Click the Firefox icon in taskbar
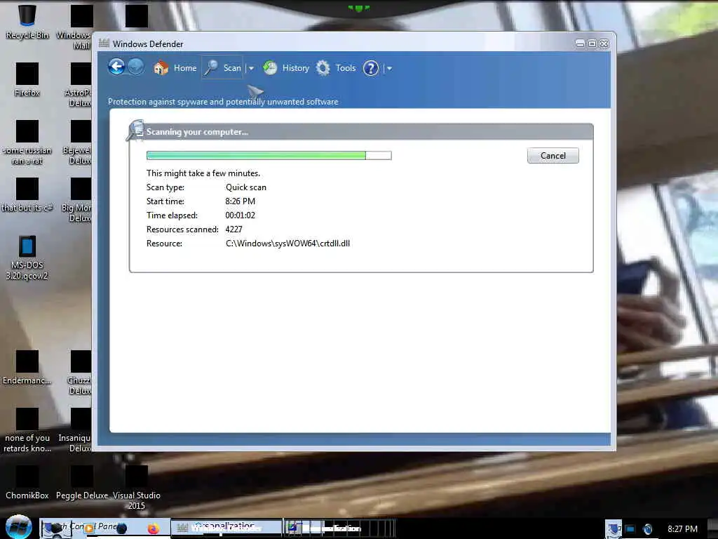This screenshot has height=539, width=718. (154, 528)
